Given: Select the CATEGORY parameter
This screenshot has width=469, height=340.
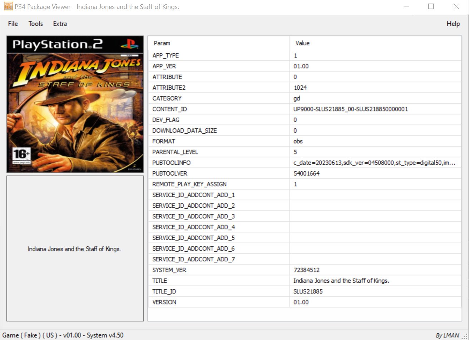Looking at the screenshot, I should pyautogui.click(x=167, y=98).
